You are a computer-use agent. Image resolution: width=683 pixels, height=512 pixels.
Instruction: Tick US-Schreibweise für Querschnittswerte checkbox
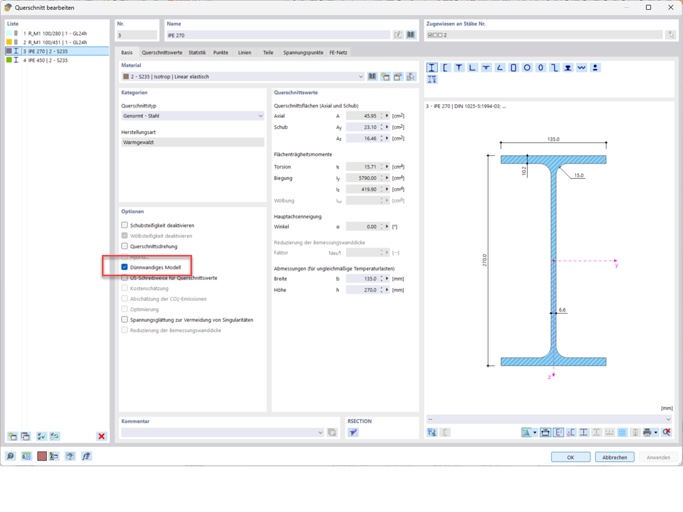point(124,278)
